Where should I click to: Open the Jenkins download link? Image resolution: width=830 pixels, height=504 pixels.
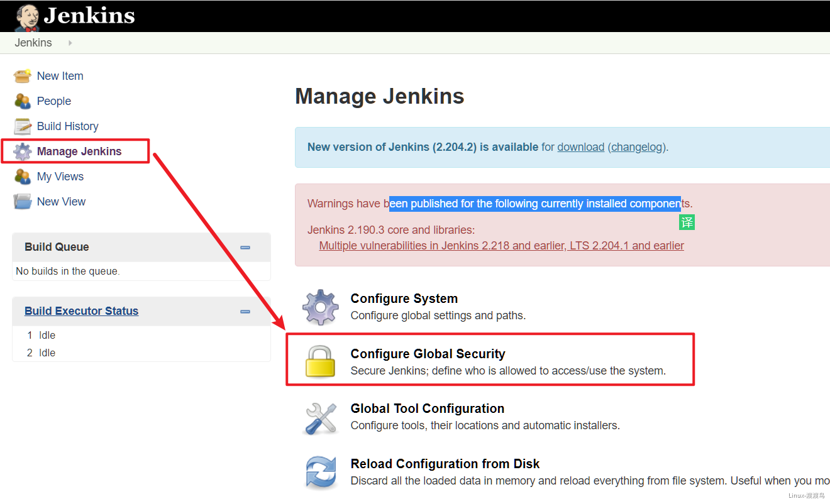pos(580,147)
